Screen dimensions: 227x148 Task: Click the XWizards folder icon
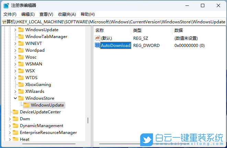[21, 91]
